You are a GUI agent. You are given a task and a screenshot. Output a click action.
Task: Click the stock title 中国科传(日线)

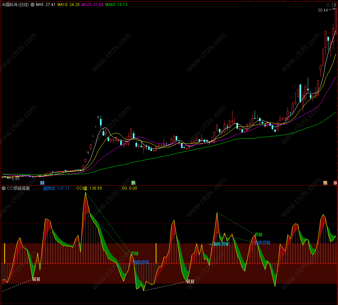pyautogui.click(x=15, y=5)
